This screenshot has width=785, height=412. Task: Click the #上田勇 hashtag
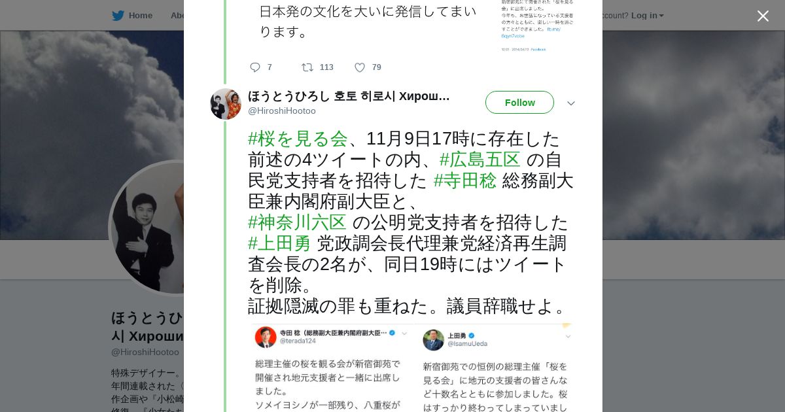(x=279, y=243)
